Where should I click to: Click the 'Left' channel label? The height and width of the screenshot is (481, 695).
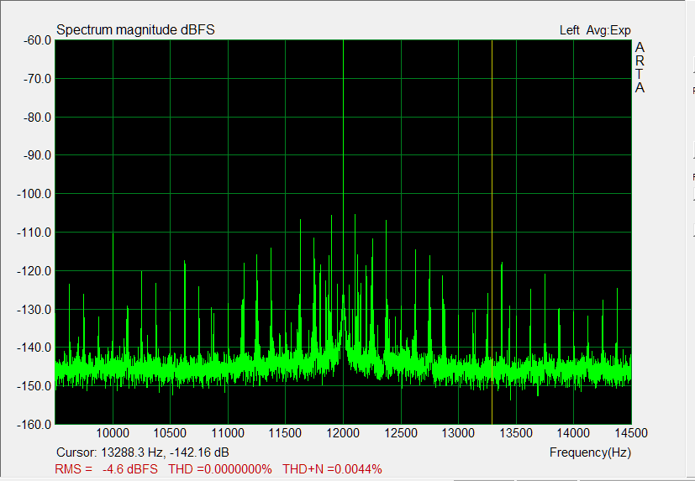point(569,30)
